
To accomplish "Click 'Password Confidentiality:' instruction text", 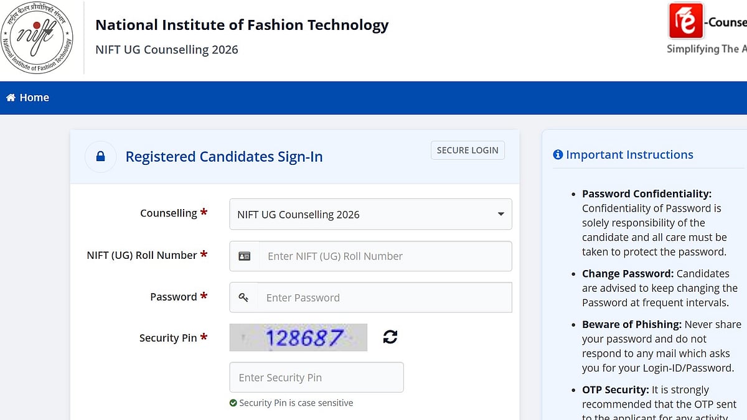I will point(647,194).
